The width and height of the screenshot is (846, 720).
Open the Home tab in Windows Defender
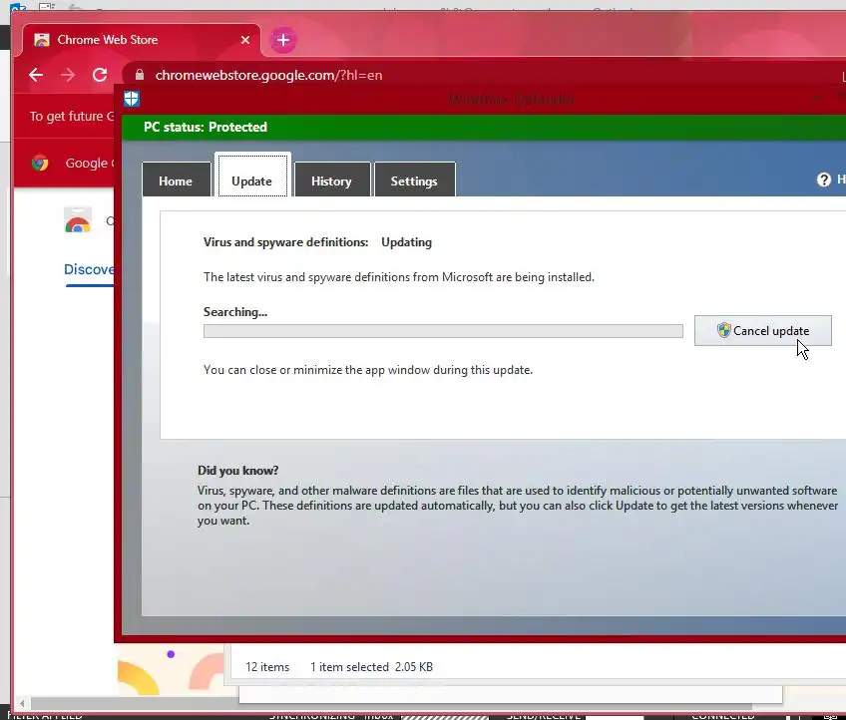[176, 180]
